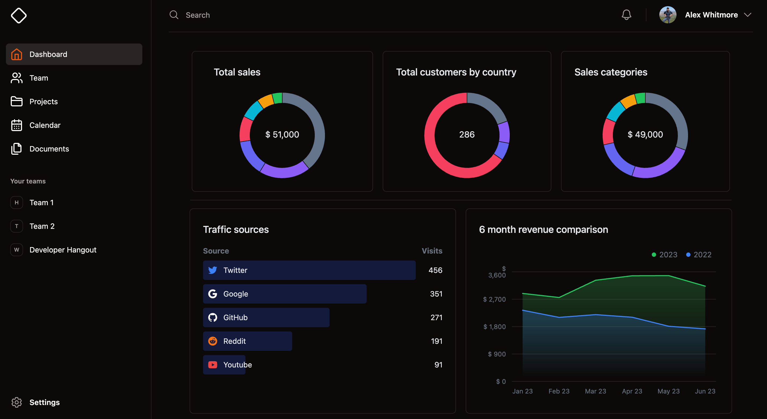Click the Google icon in traffic sources
Image resolution: width=767 pixels, height=419 pixels.
coord(213,294)
